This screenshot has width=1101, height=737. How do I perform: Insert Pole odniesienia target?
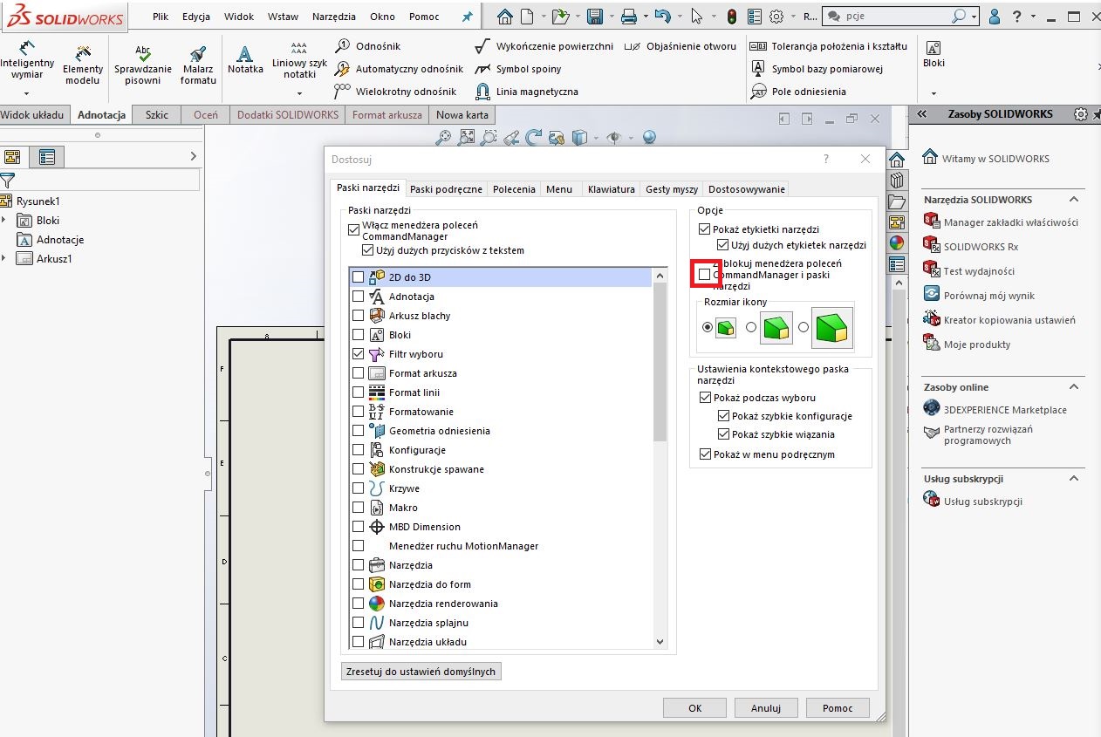(799, 92)
